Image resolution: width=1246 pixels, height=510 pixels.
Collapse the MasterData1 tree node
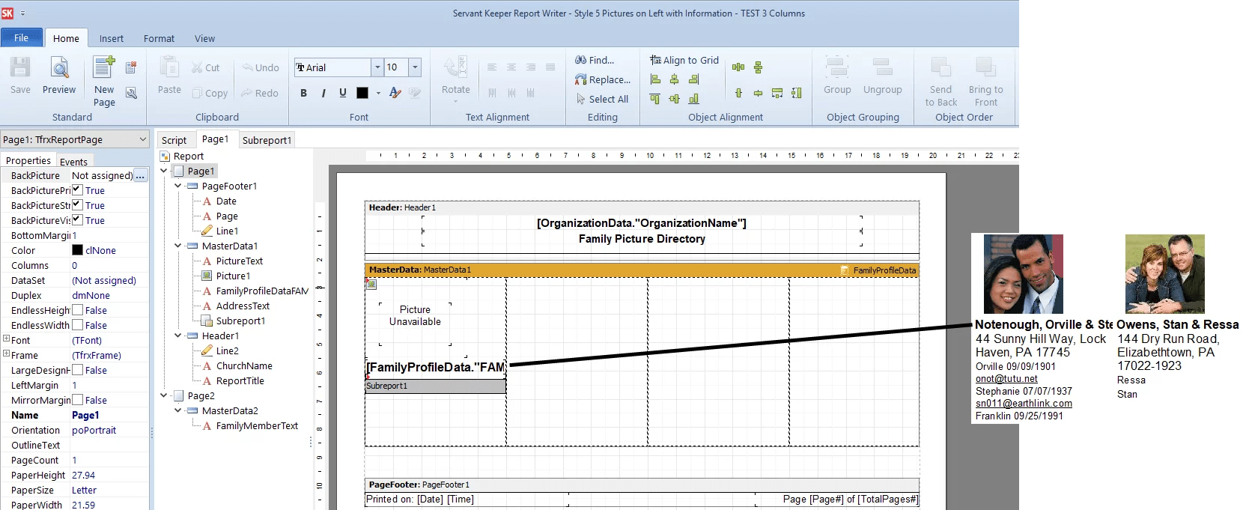coord(178,246)
